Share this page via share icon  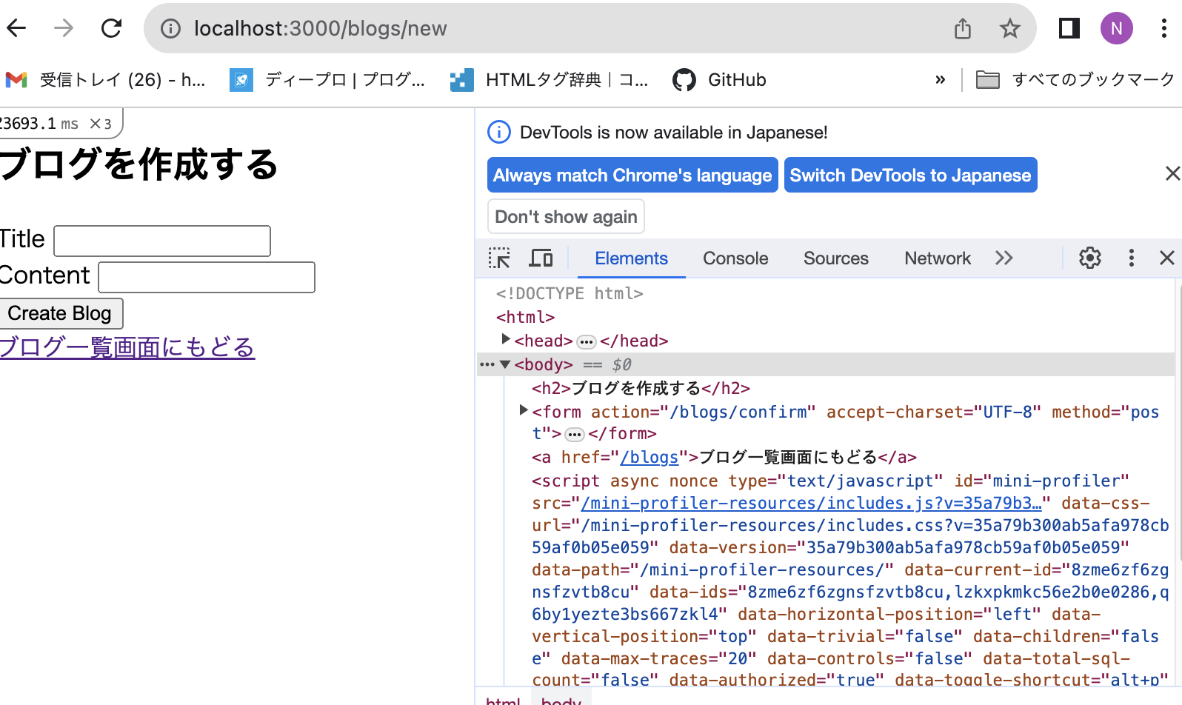(962, 28)
